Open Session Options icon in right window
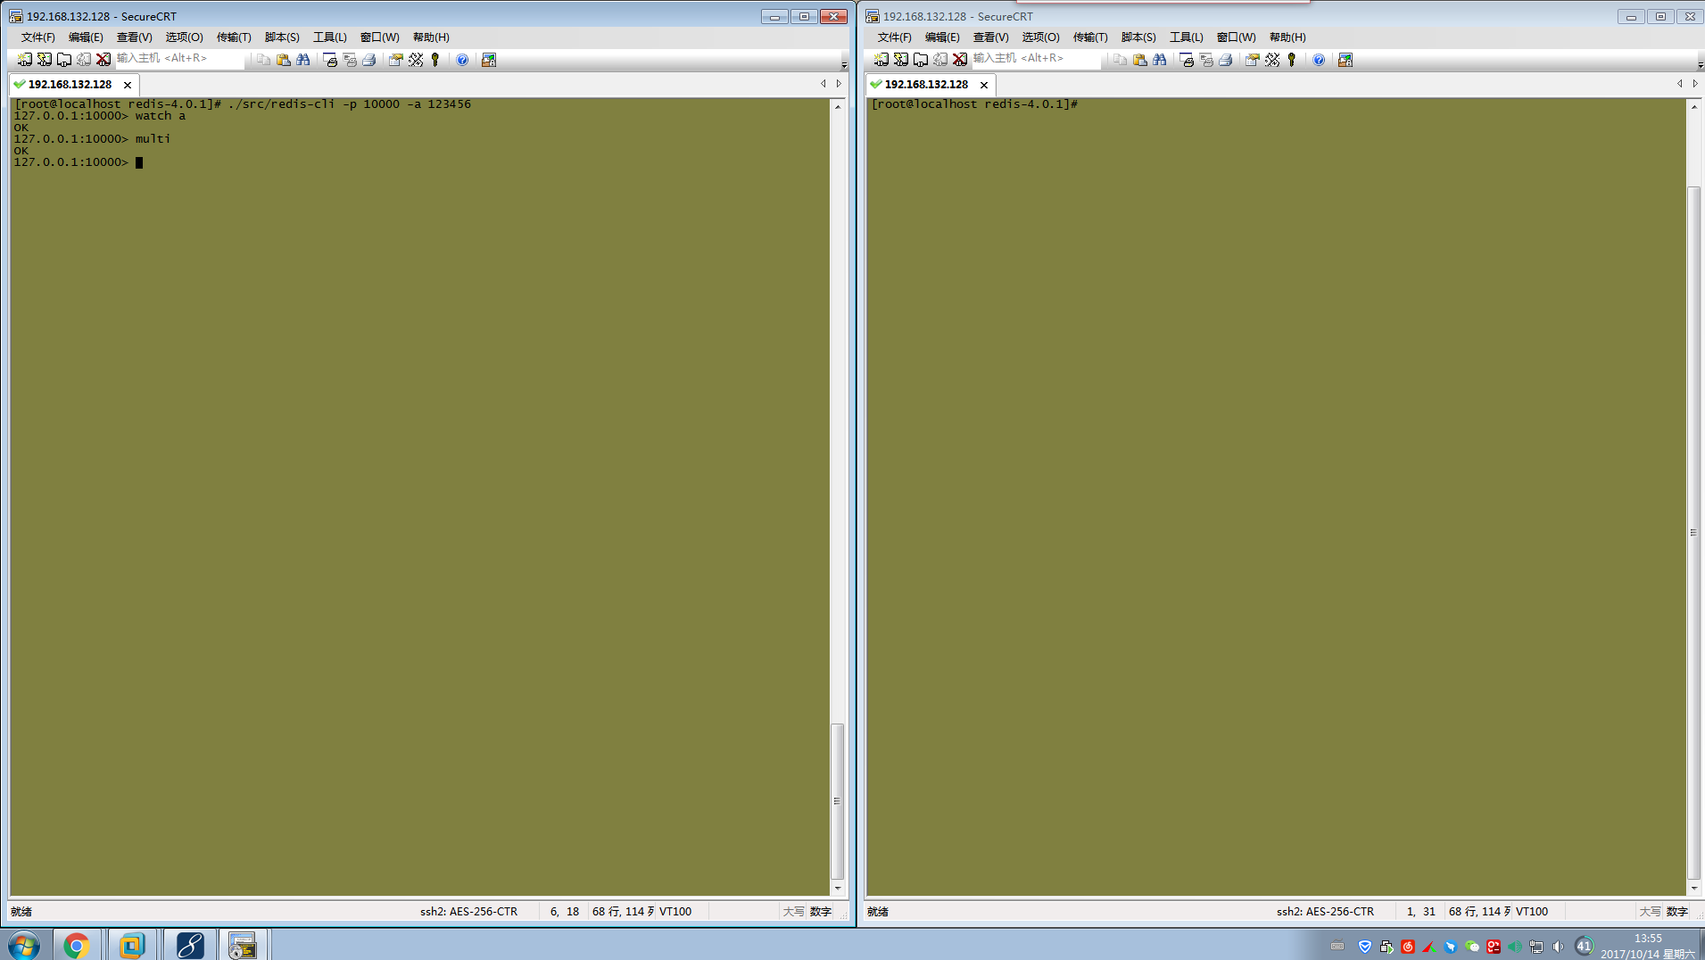Viewport: 1705px width, 960px height. point(1252,60)
